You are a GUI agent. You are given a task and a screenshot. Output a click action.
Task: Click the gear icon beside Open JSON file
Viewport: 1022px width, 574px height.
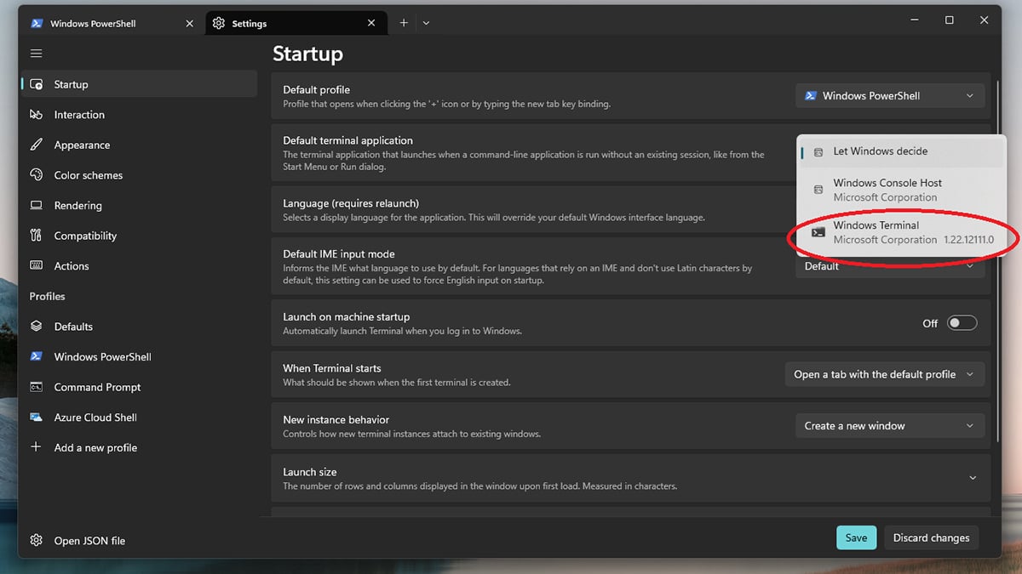36,541
